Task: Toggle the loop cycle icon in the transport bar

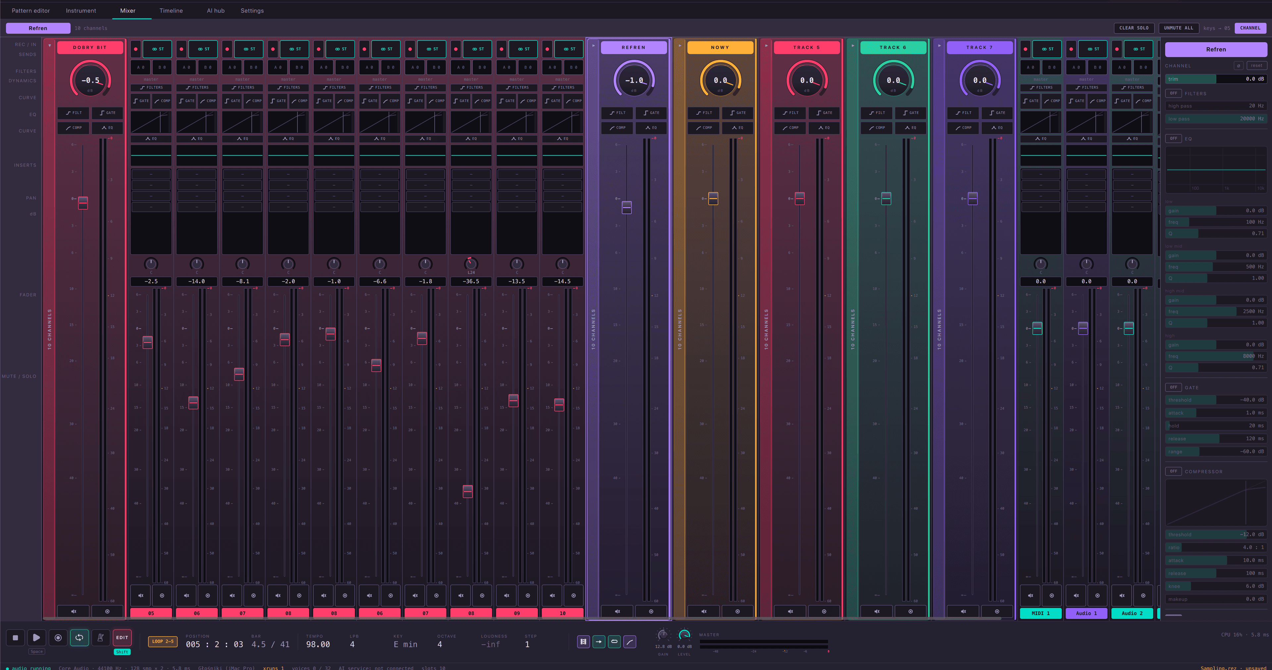Action: [x=79, y=638]
